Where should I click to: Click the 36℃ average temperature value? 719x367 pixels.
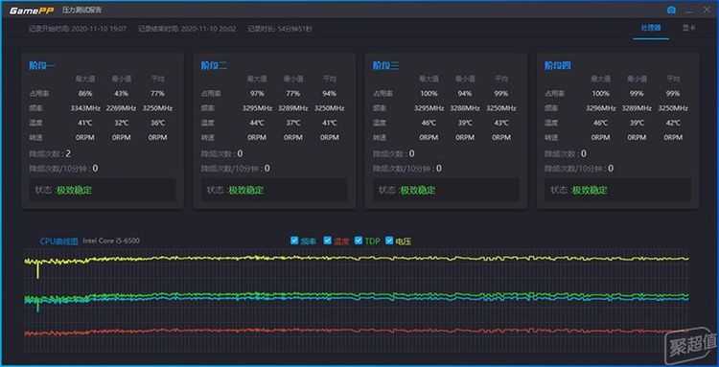(x=157, y=123)
